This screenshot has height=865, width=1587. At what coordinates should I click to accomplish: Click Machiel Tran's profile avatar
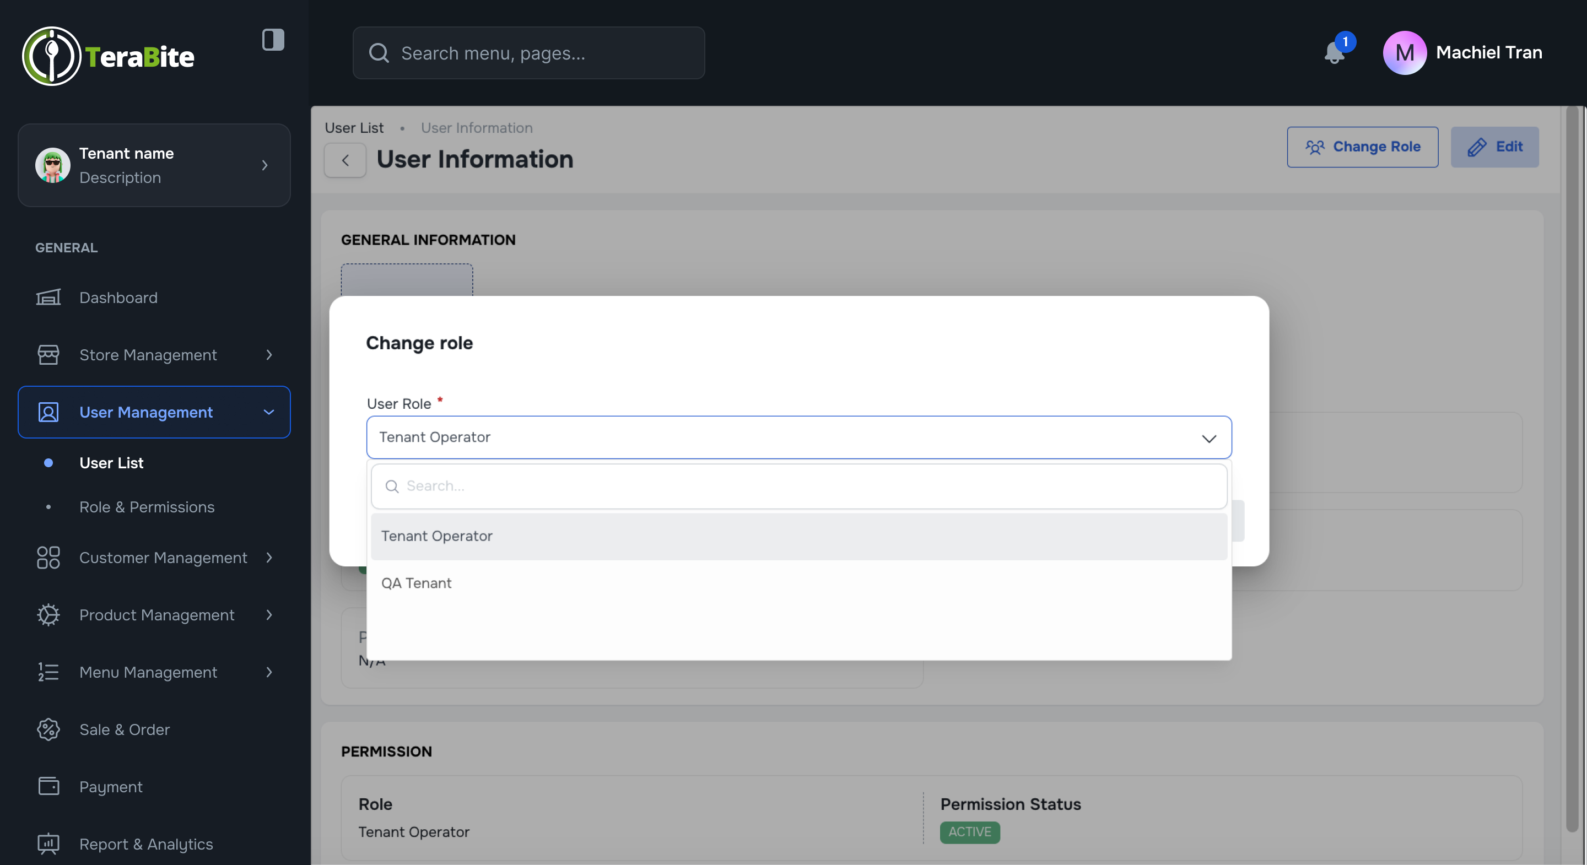(1405, 52)
